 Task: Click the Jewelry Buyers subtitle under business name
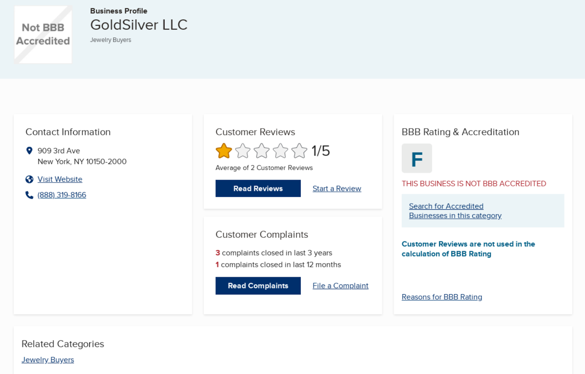[x=111, y=40]
